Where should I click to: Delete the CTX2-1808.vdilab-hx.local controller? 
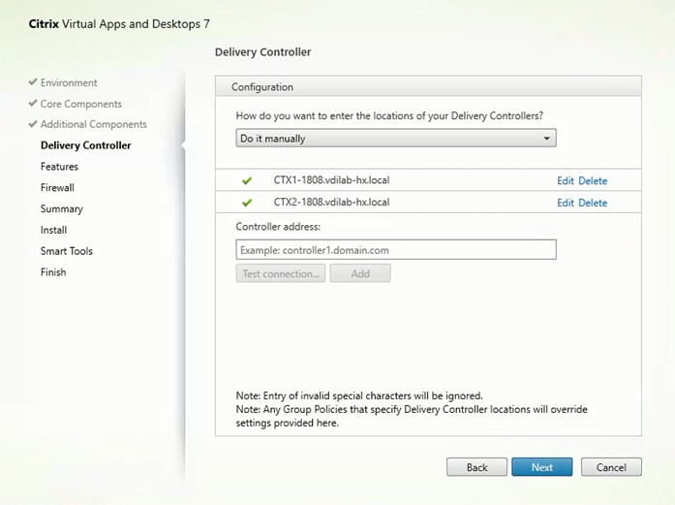(593, 203)
